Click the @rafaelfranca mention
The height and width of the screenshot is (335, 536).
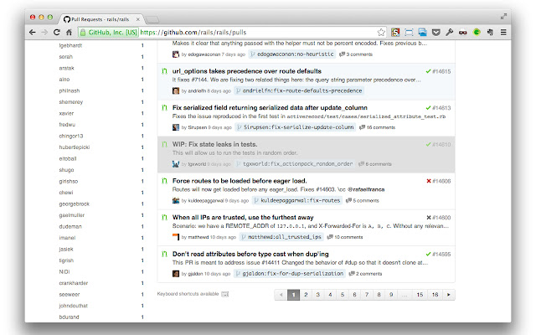tap(366, 189)
